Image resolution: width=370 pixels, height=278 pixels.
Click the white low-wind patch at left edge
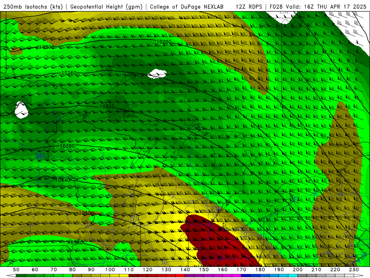[x=21, y=110]
